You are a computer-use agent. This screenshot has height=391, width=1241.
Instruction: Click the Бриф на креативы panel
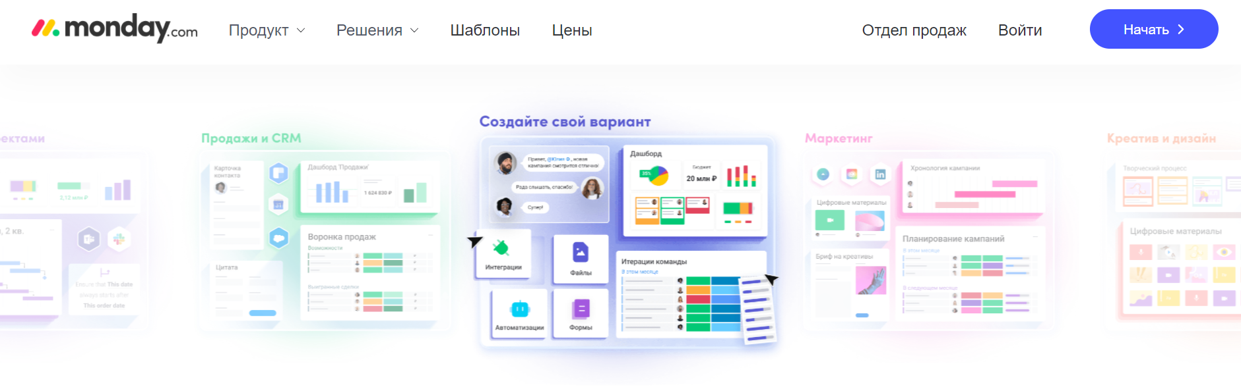pyautogui.click(x=851, y=286)
